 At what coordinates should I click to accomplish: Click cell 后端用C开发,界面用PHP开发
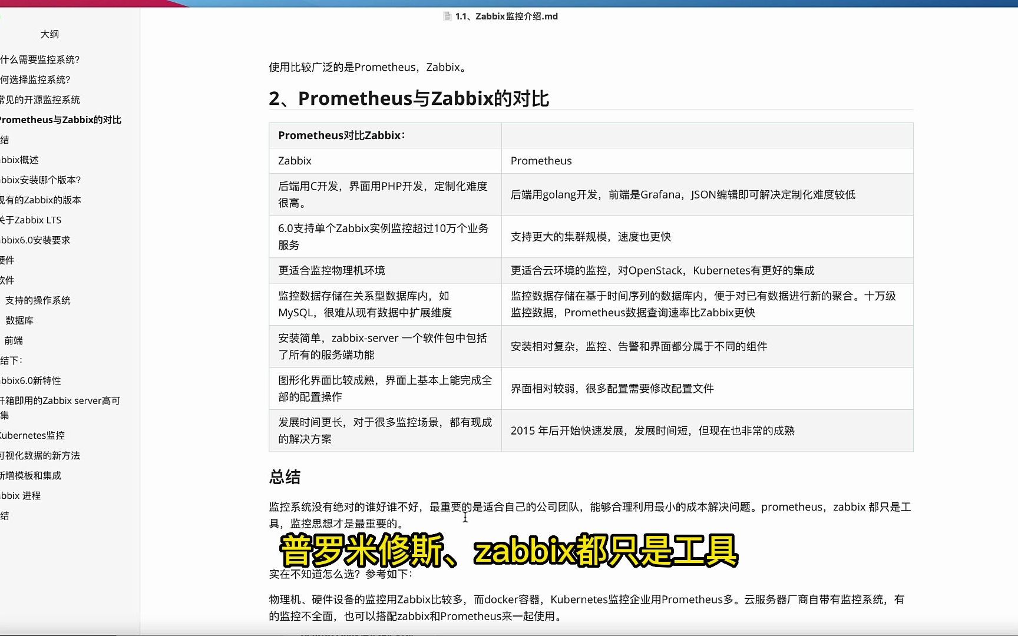click(385, 194)
